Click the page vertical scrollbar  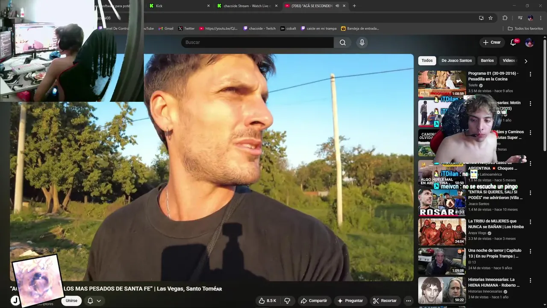coord(545,95)
